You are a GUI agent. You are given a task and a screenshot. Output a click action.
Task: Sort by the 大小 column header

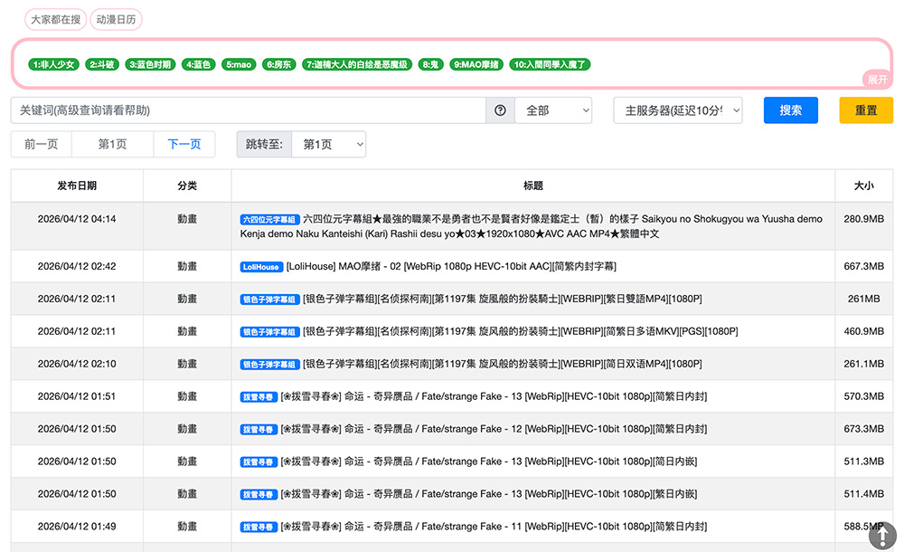point(863,186)
